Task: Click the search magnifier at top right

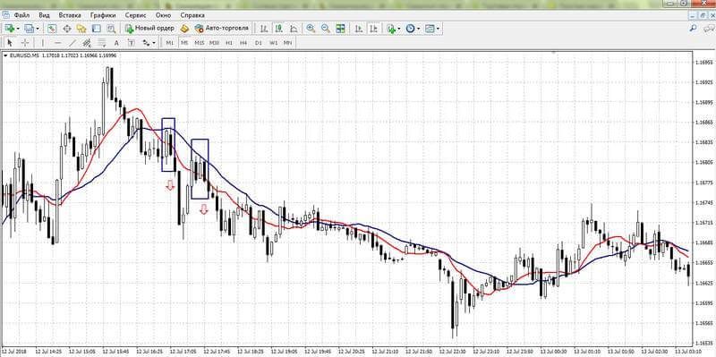Action: 693,29
